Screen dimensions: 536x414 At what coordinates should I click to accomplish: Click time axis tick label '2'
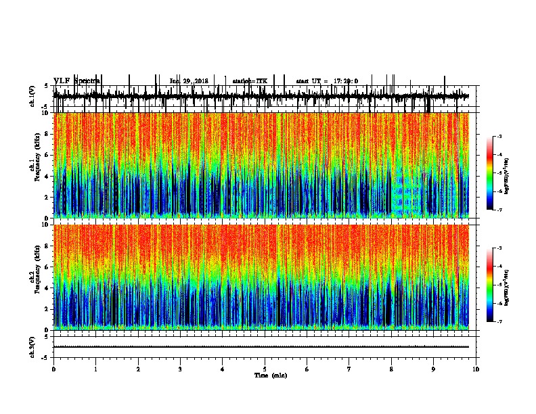pos(138,369)
